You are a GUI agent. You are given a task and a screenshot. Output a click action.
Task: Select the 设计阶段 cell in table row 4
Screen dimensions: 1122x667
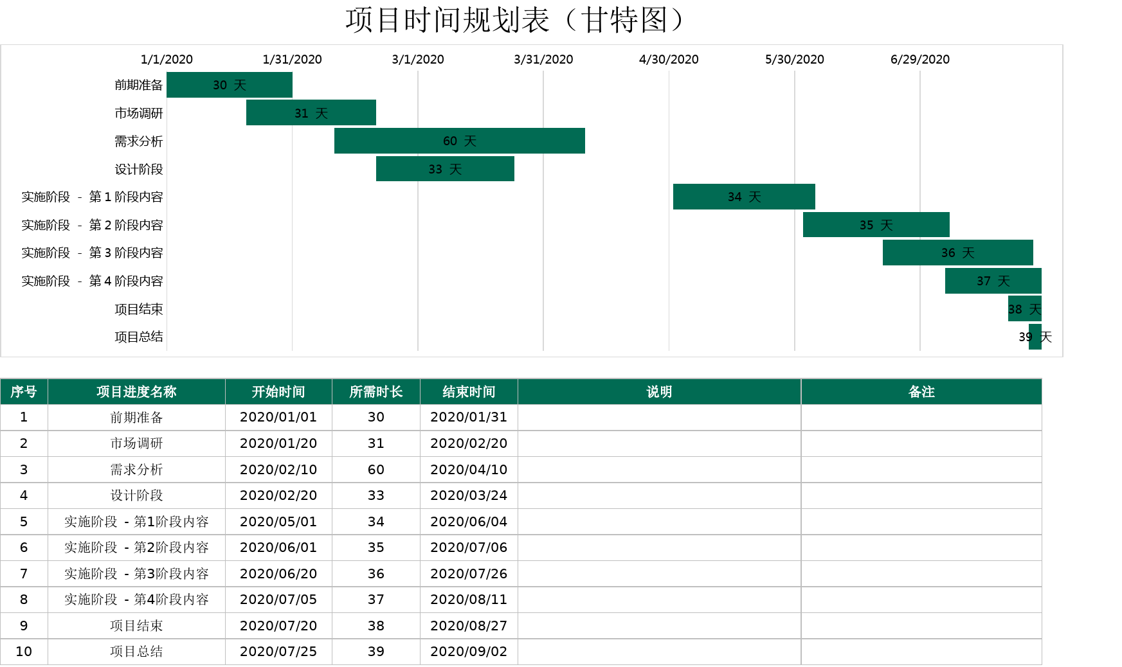pyautogui.click(x=136, y=495)
